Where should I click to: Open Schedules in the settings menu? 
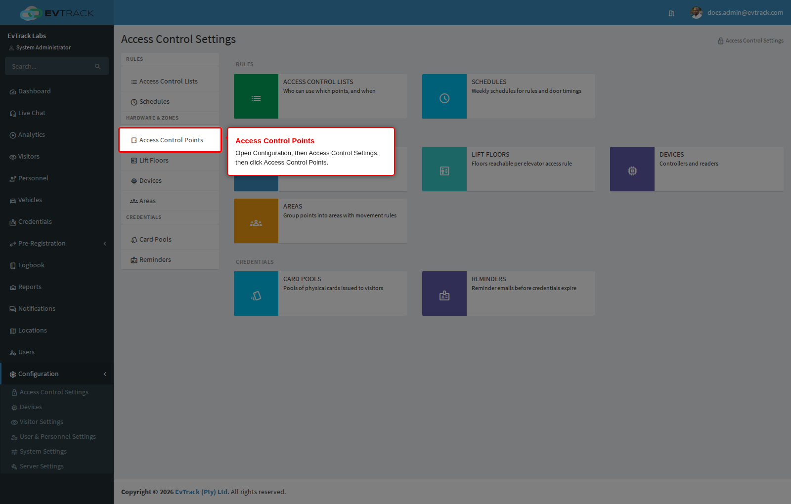click(170, 102)
